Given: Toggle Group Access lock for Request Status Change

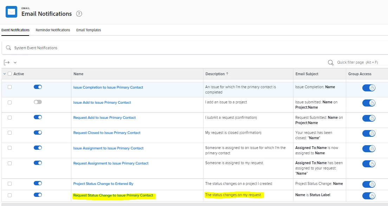Looking at the screenshot, I should pyautogui.click(x=369, y=195).
